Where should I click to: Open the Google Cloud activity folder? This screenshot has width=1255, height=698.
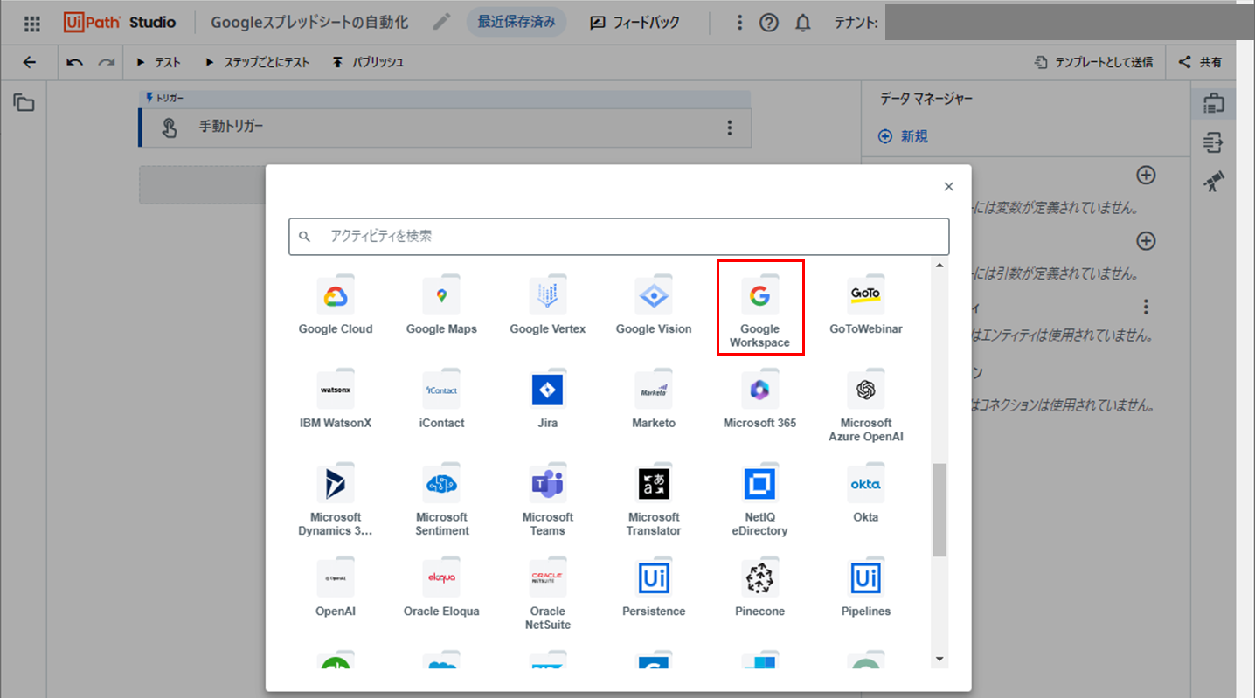click(x=336, y=306)
